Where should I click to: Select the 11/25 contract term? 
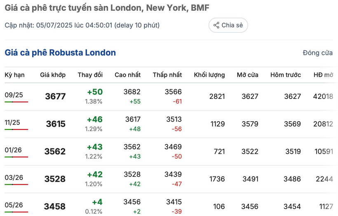pyautogui.click(x=12, y=122)
